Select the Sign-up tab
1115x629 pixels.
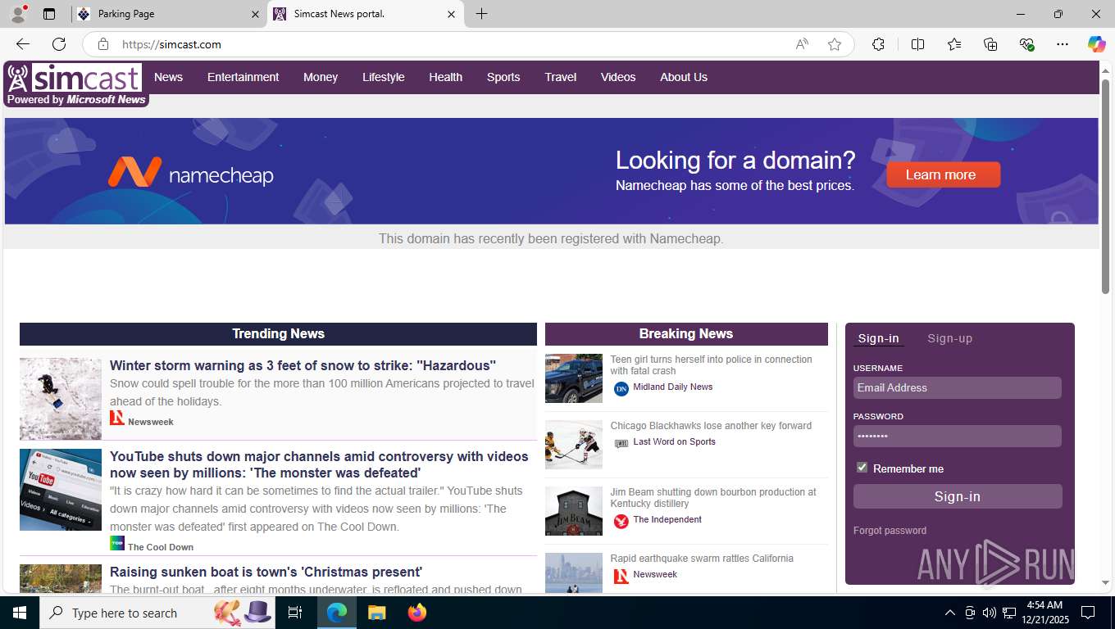(949, 338)
